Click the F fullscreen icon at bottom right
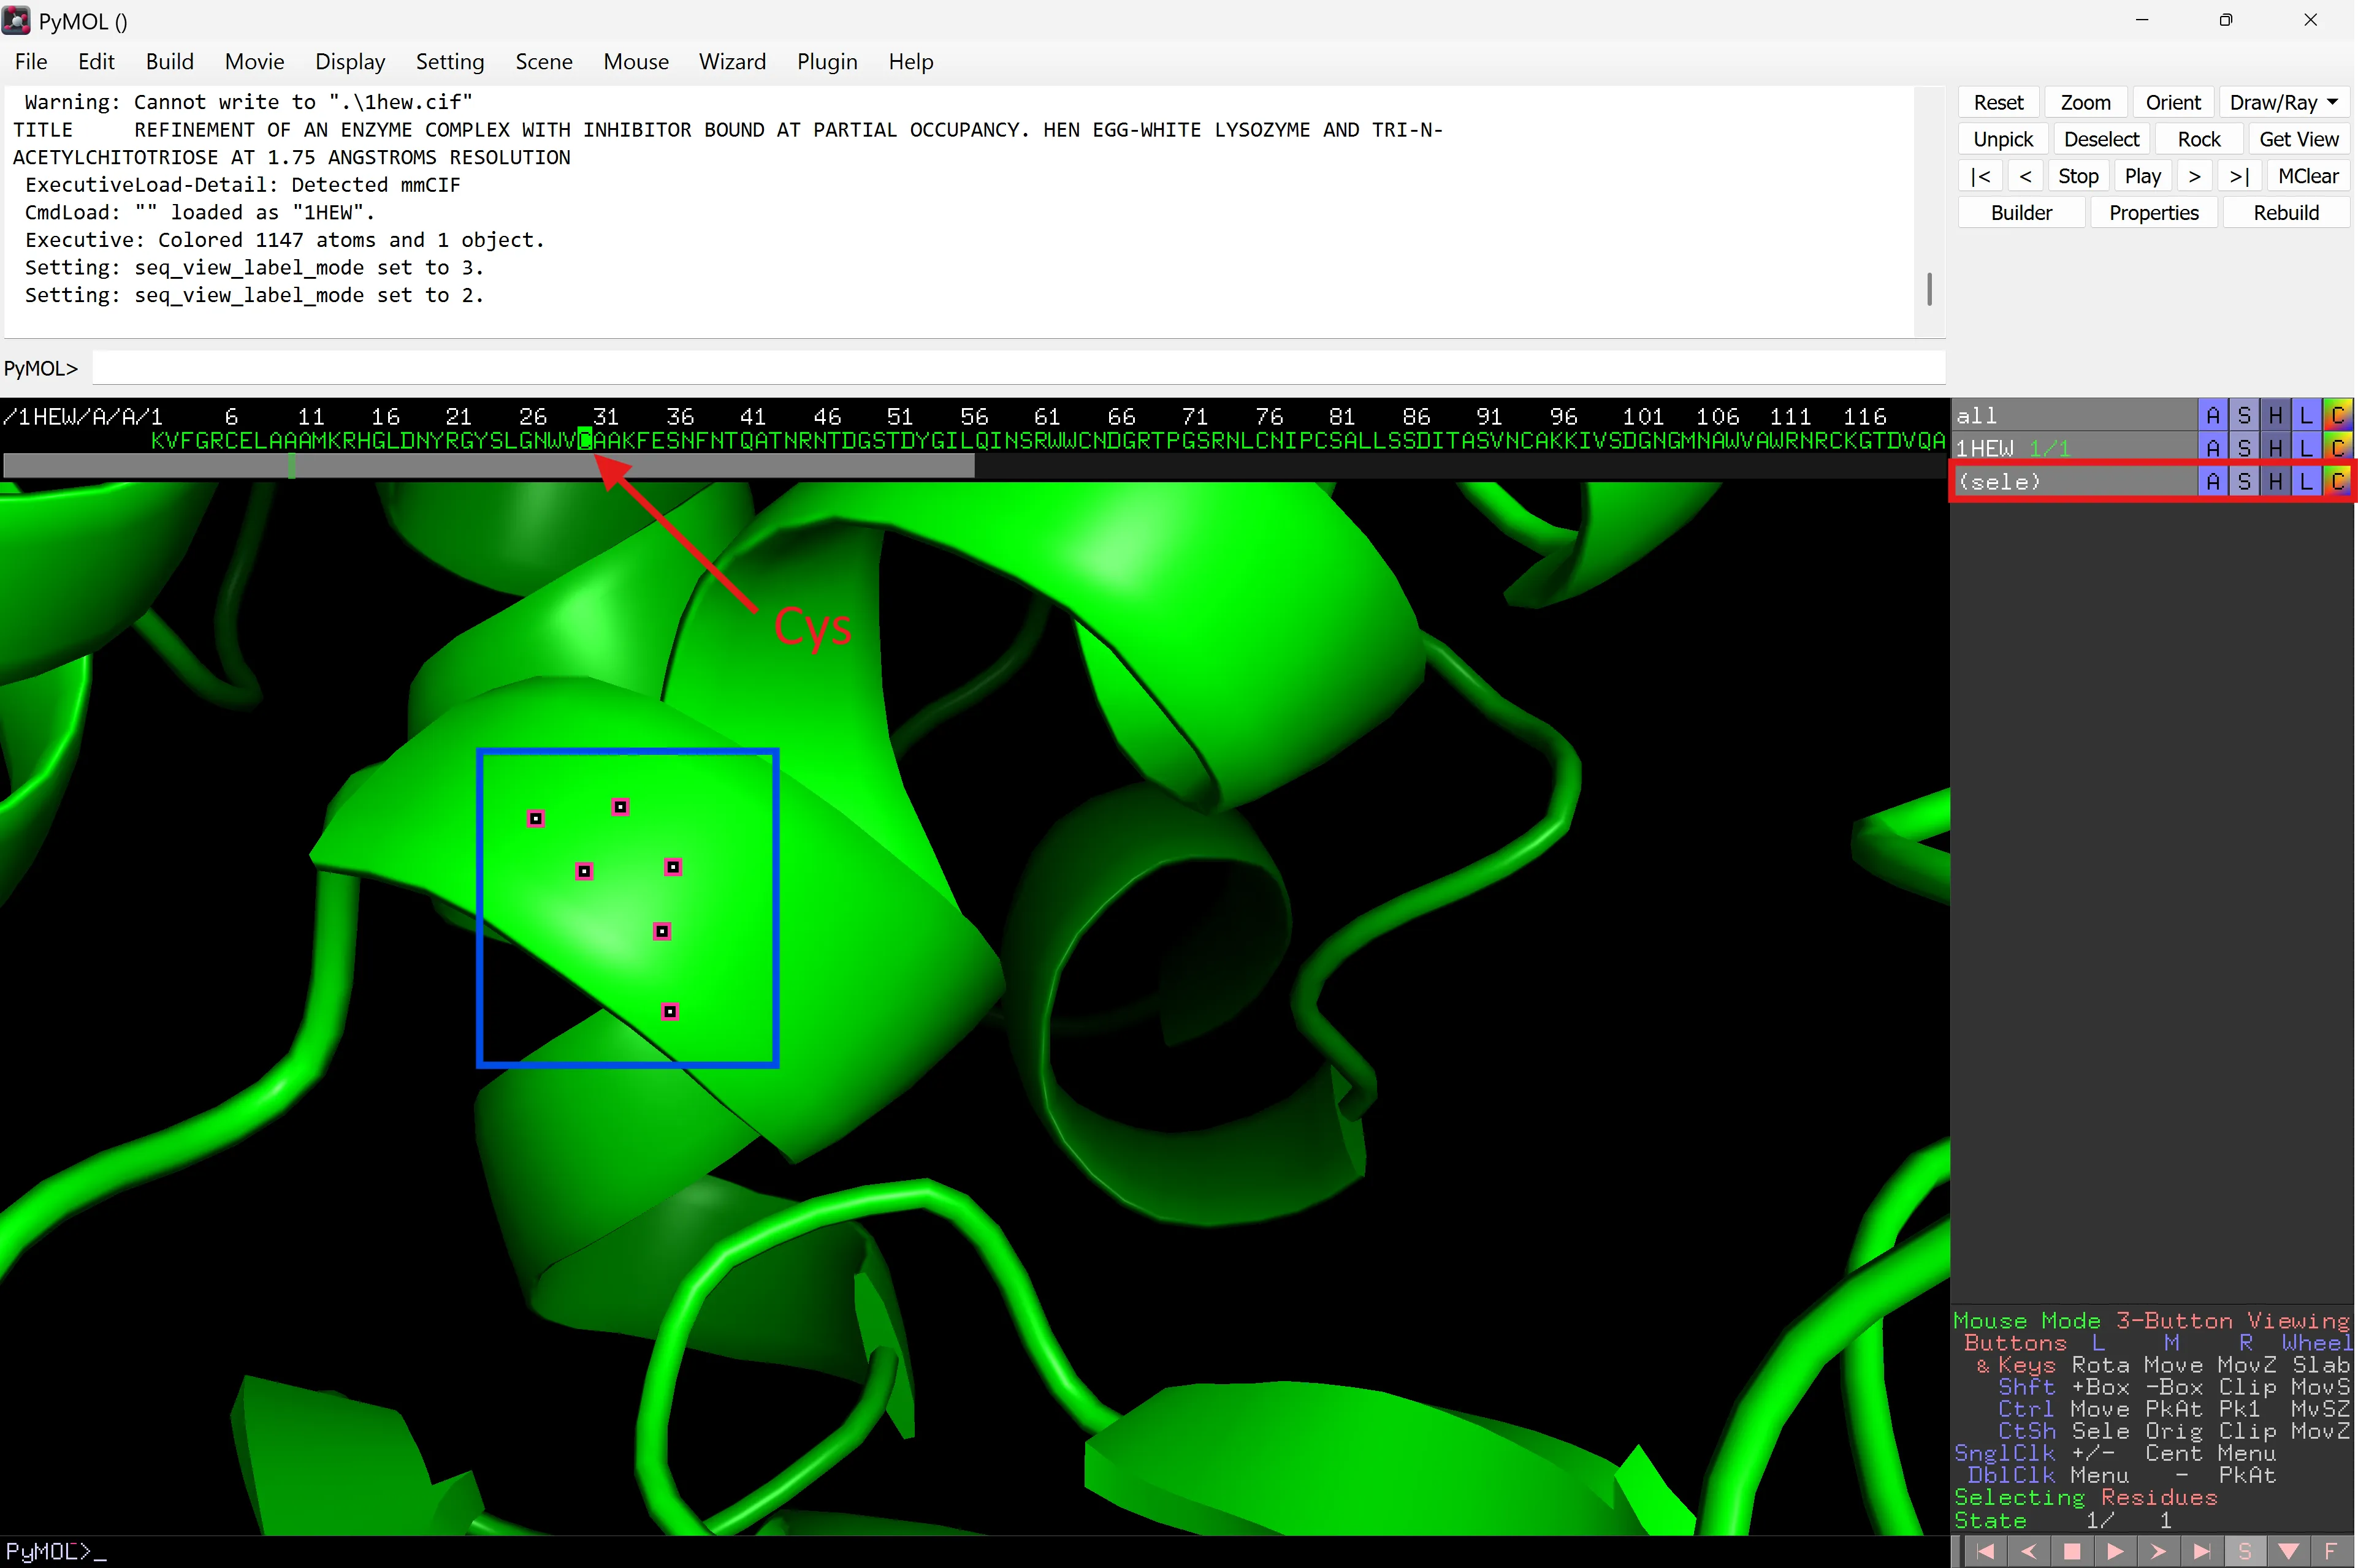 (2331, 1551)
